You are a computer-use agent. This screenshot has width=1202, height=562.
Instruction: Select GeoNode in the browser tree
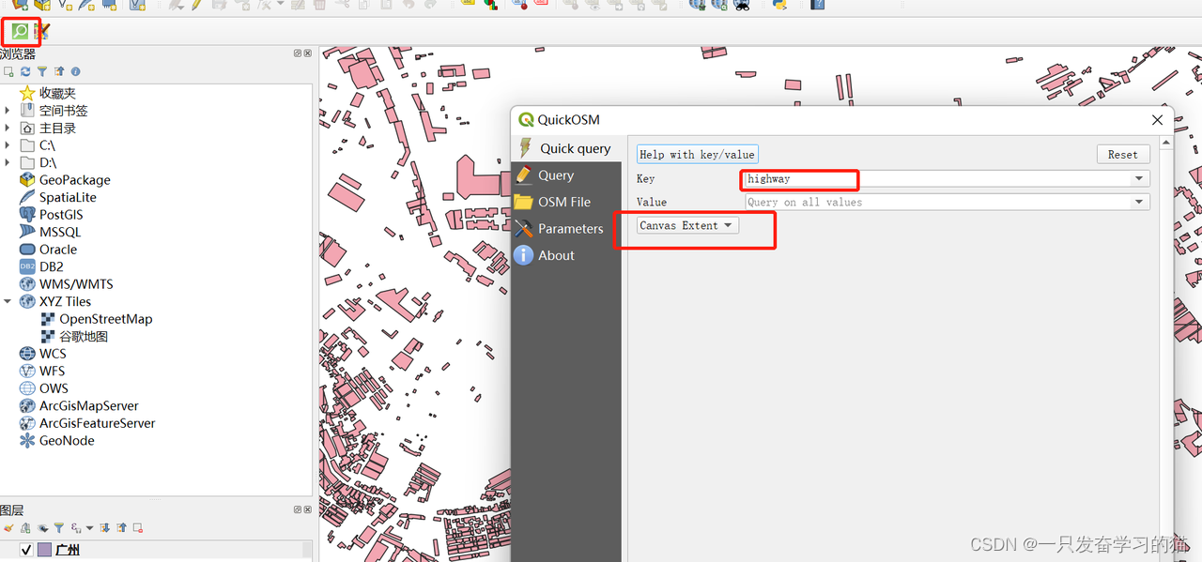67,440
